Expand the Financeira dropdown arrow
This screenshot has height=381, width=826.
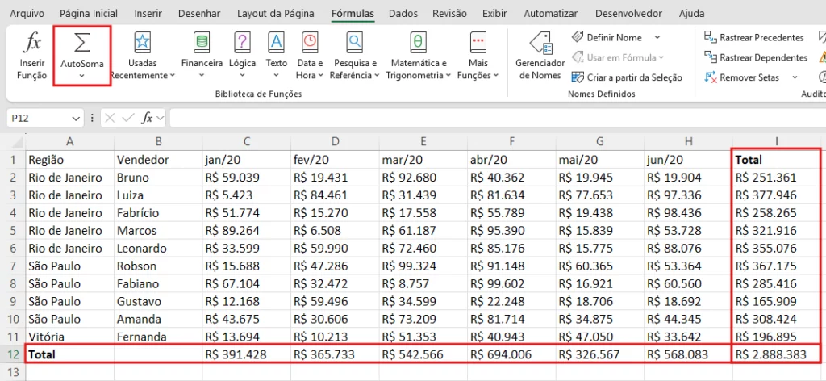pos(202,75)
